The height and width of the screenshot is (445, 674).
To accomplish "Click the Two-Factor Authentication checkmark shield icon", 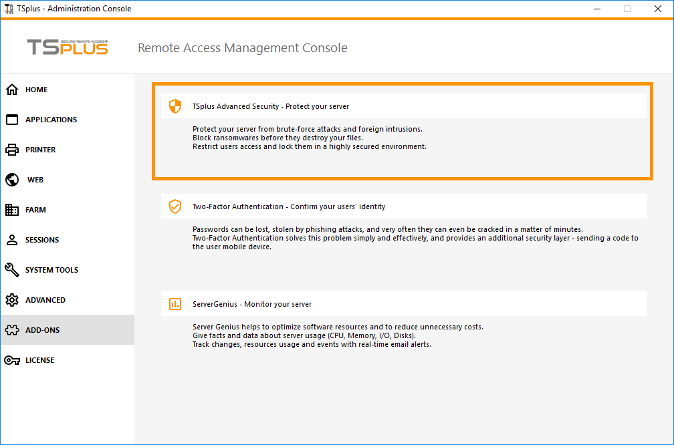I will pyautogui.click(x=175, y=206).
